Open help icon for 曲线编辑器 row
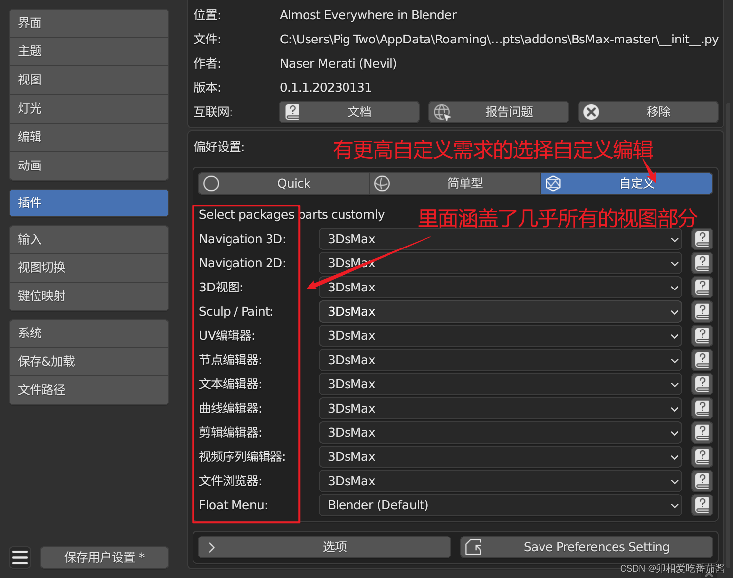733x578 pixels. [702, 408]
